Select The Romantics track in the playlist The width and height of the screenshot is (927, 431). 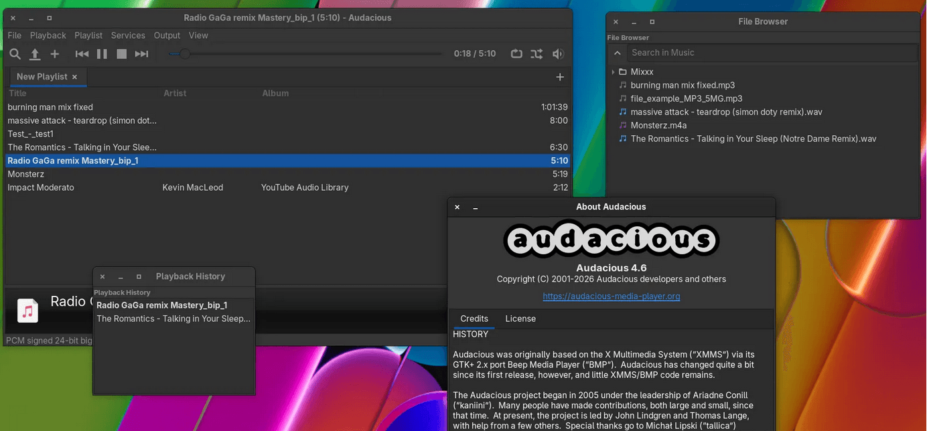pos(287,147)
